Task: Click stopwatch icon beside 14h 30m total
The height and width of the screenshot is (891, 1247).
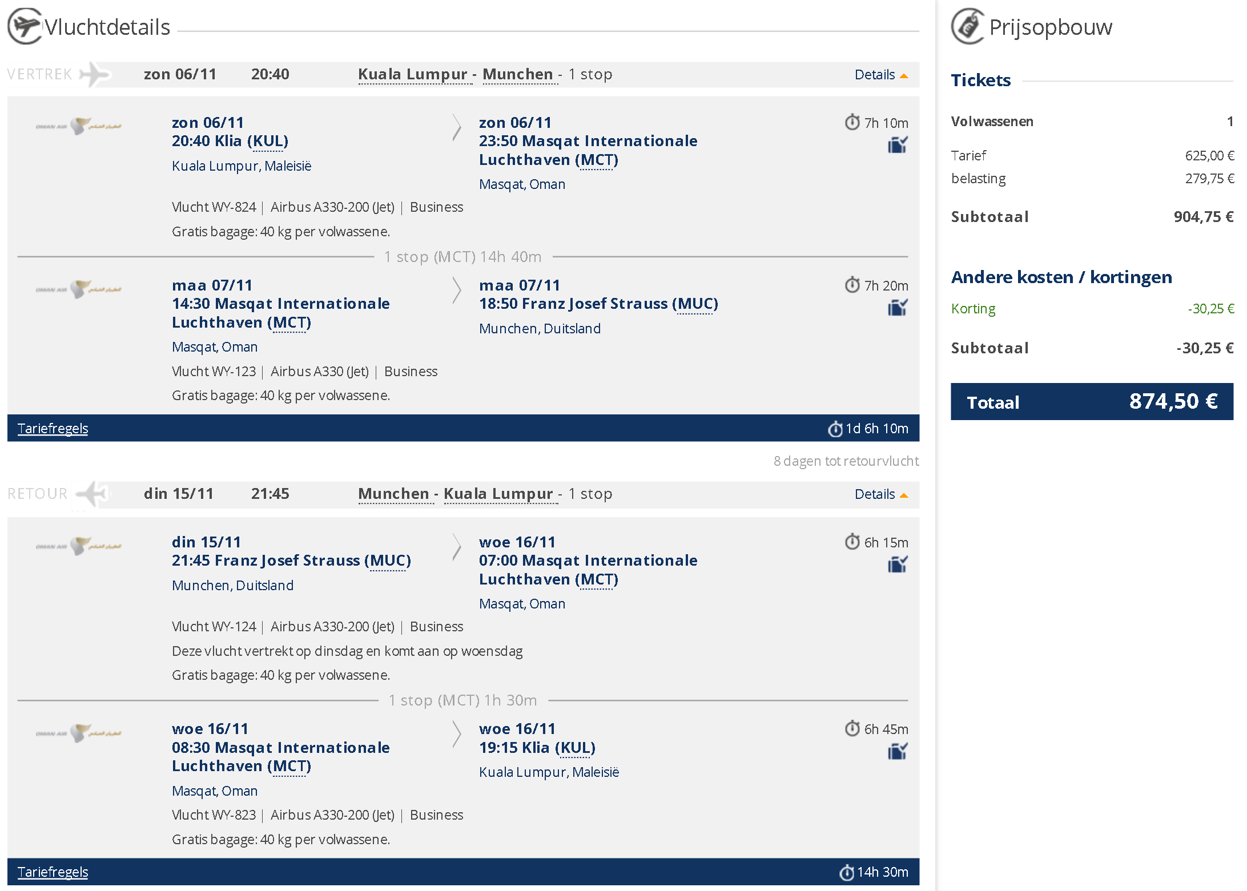Action: pos(847,872)
